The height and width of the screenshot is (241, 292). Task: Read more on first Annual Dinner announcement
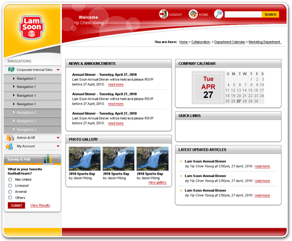coord(116,85)
